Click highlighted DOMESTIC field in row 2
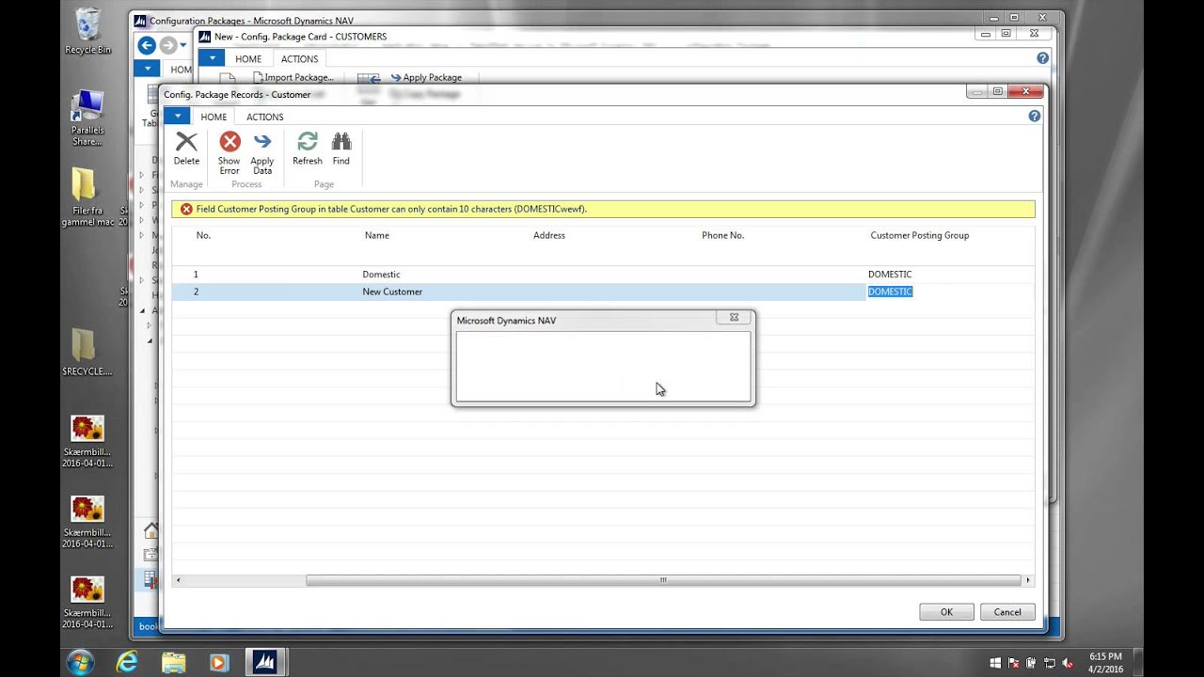 pos(890,291)
